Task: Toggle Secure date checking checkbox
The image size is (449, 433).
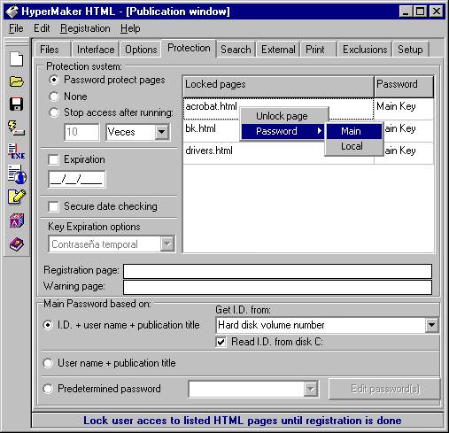Action: (53, 206)
